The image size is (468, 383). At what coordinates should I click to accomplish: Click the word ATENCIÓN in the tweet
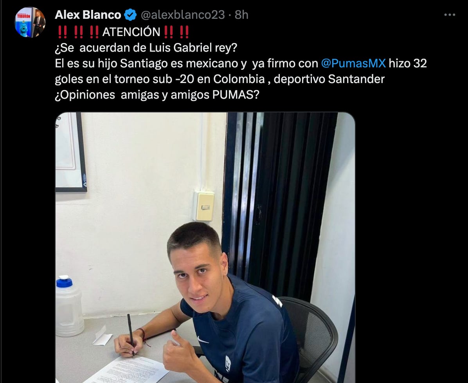pyautogui.click(x=131, y=32)
